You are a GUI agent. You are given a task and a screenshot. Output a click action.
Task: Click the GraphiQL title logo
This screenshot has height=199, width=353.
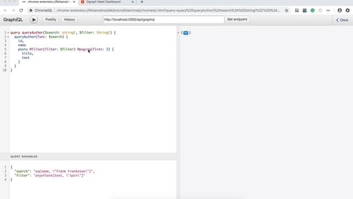click(x=13, y=20)
